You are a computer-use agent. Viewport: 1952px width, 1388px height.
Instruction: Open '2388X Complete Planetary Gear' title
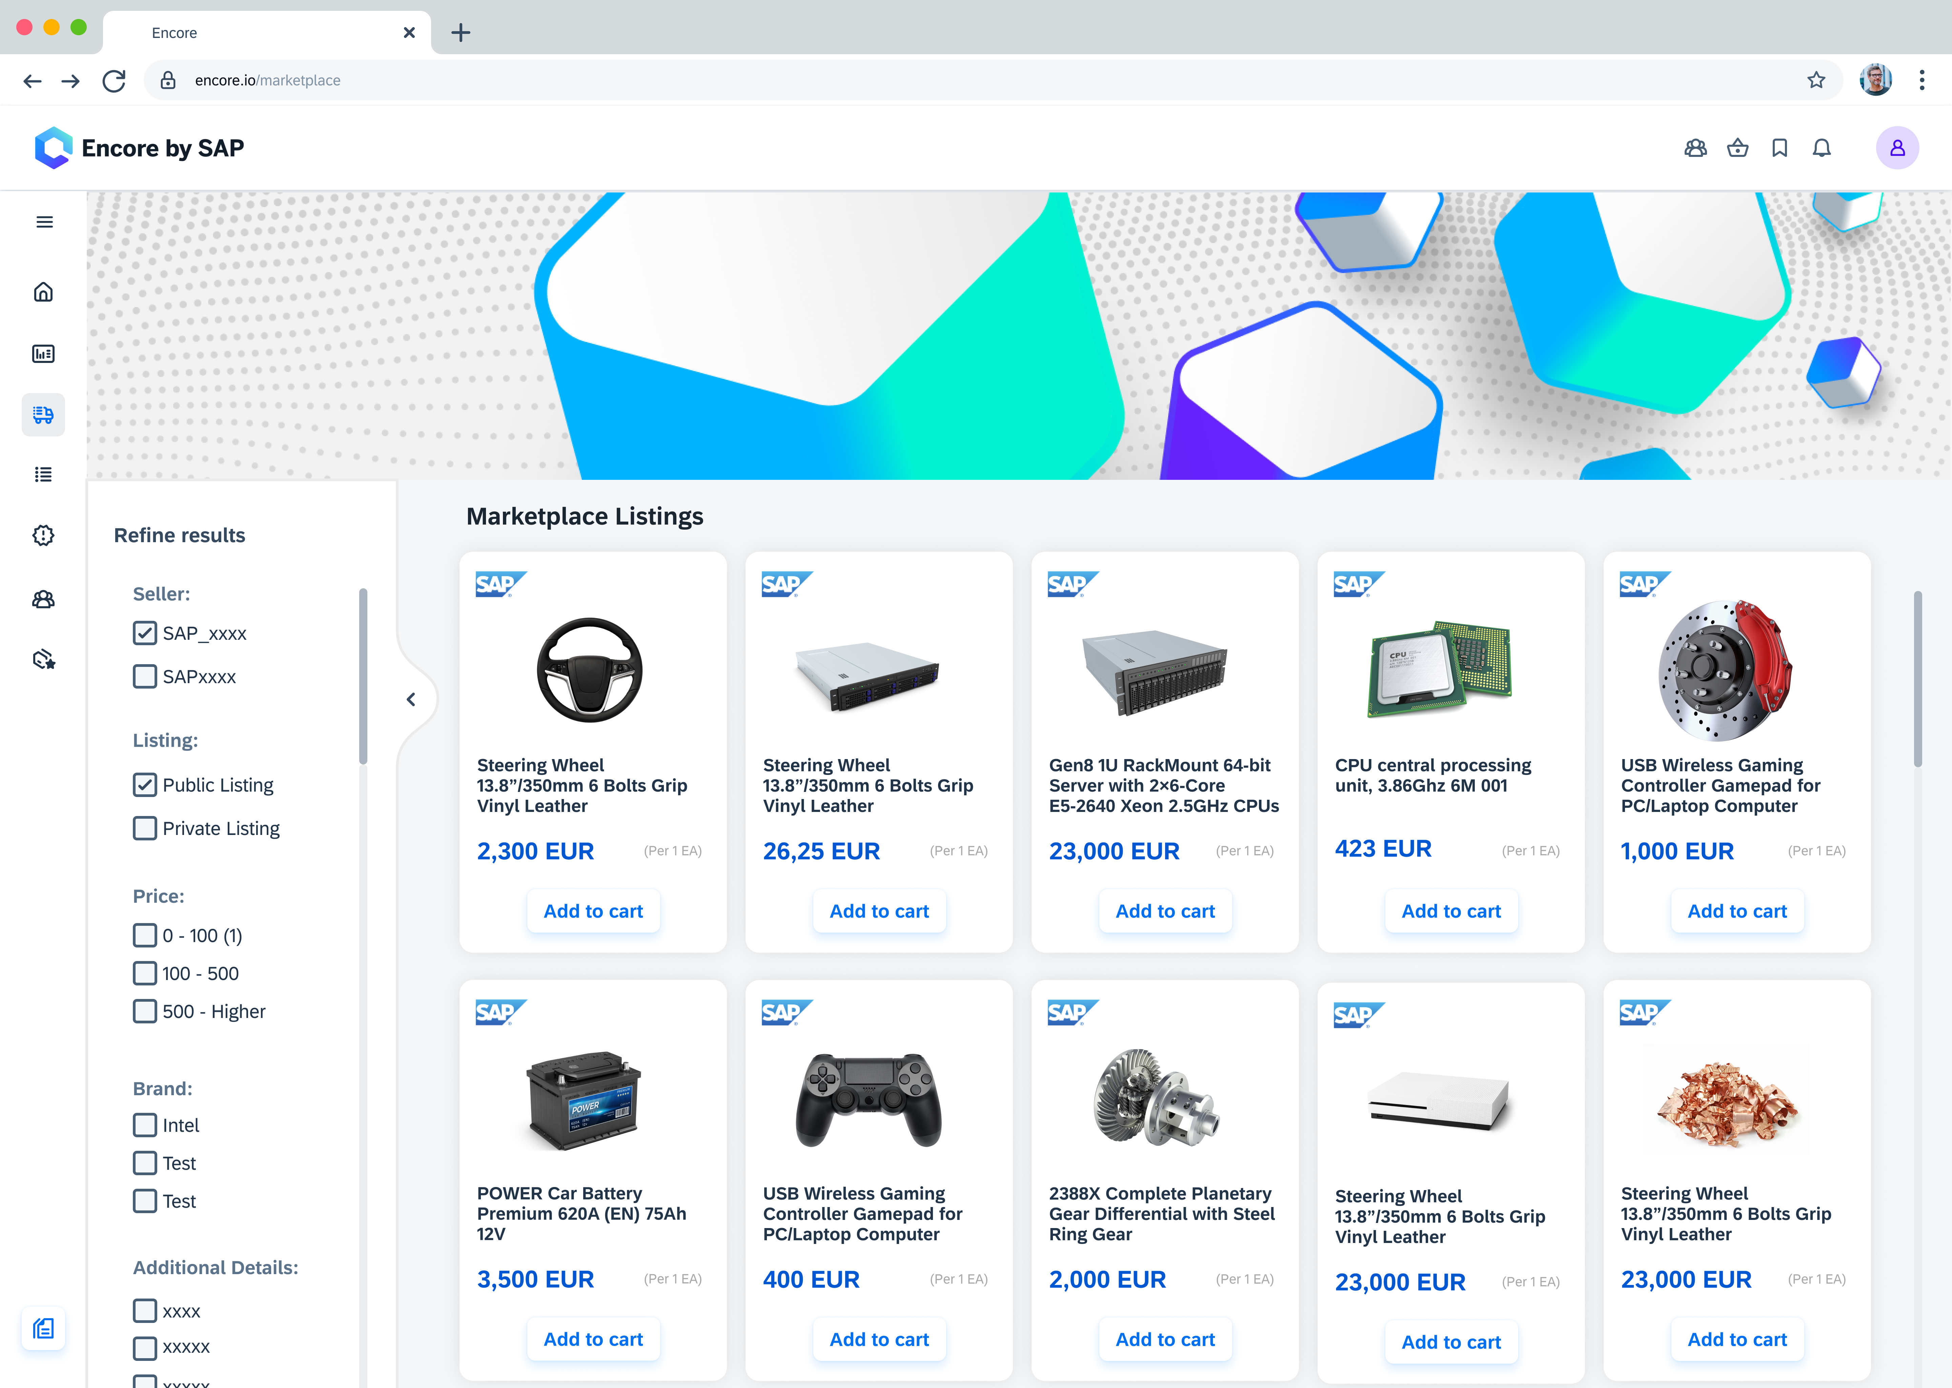click(1162, 1213)
